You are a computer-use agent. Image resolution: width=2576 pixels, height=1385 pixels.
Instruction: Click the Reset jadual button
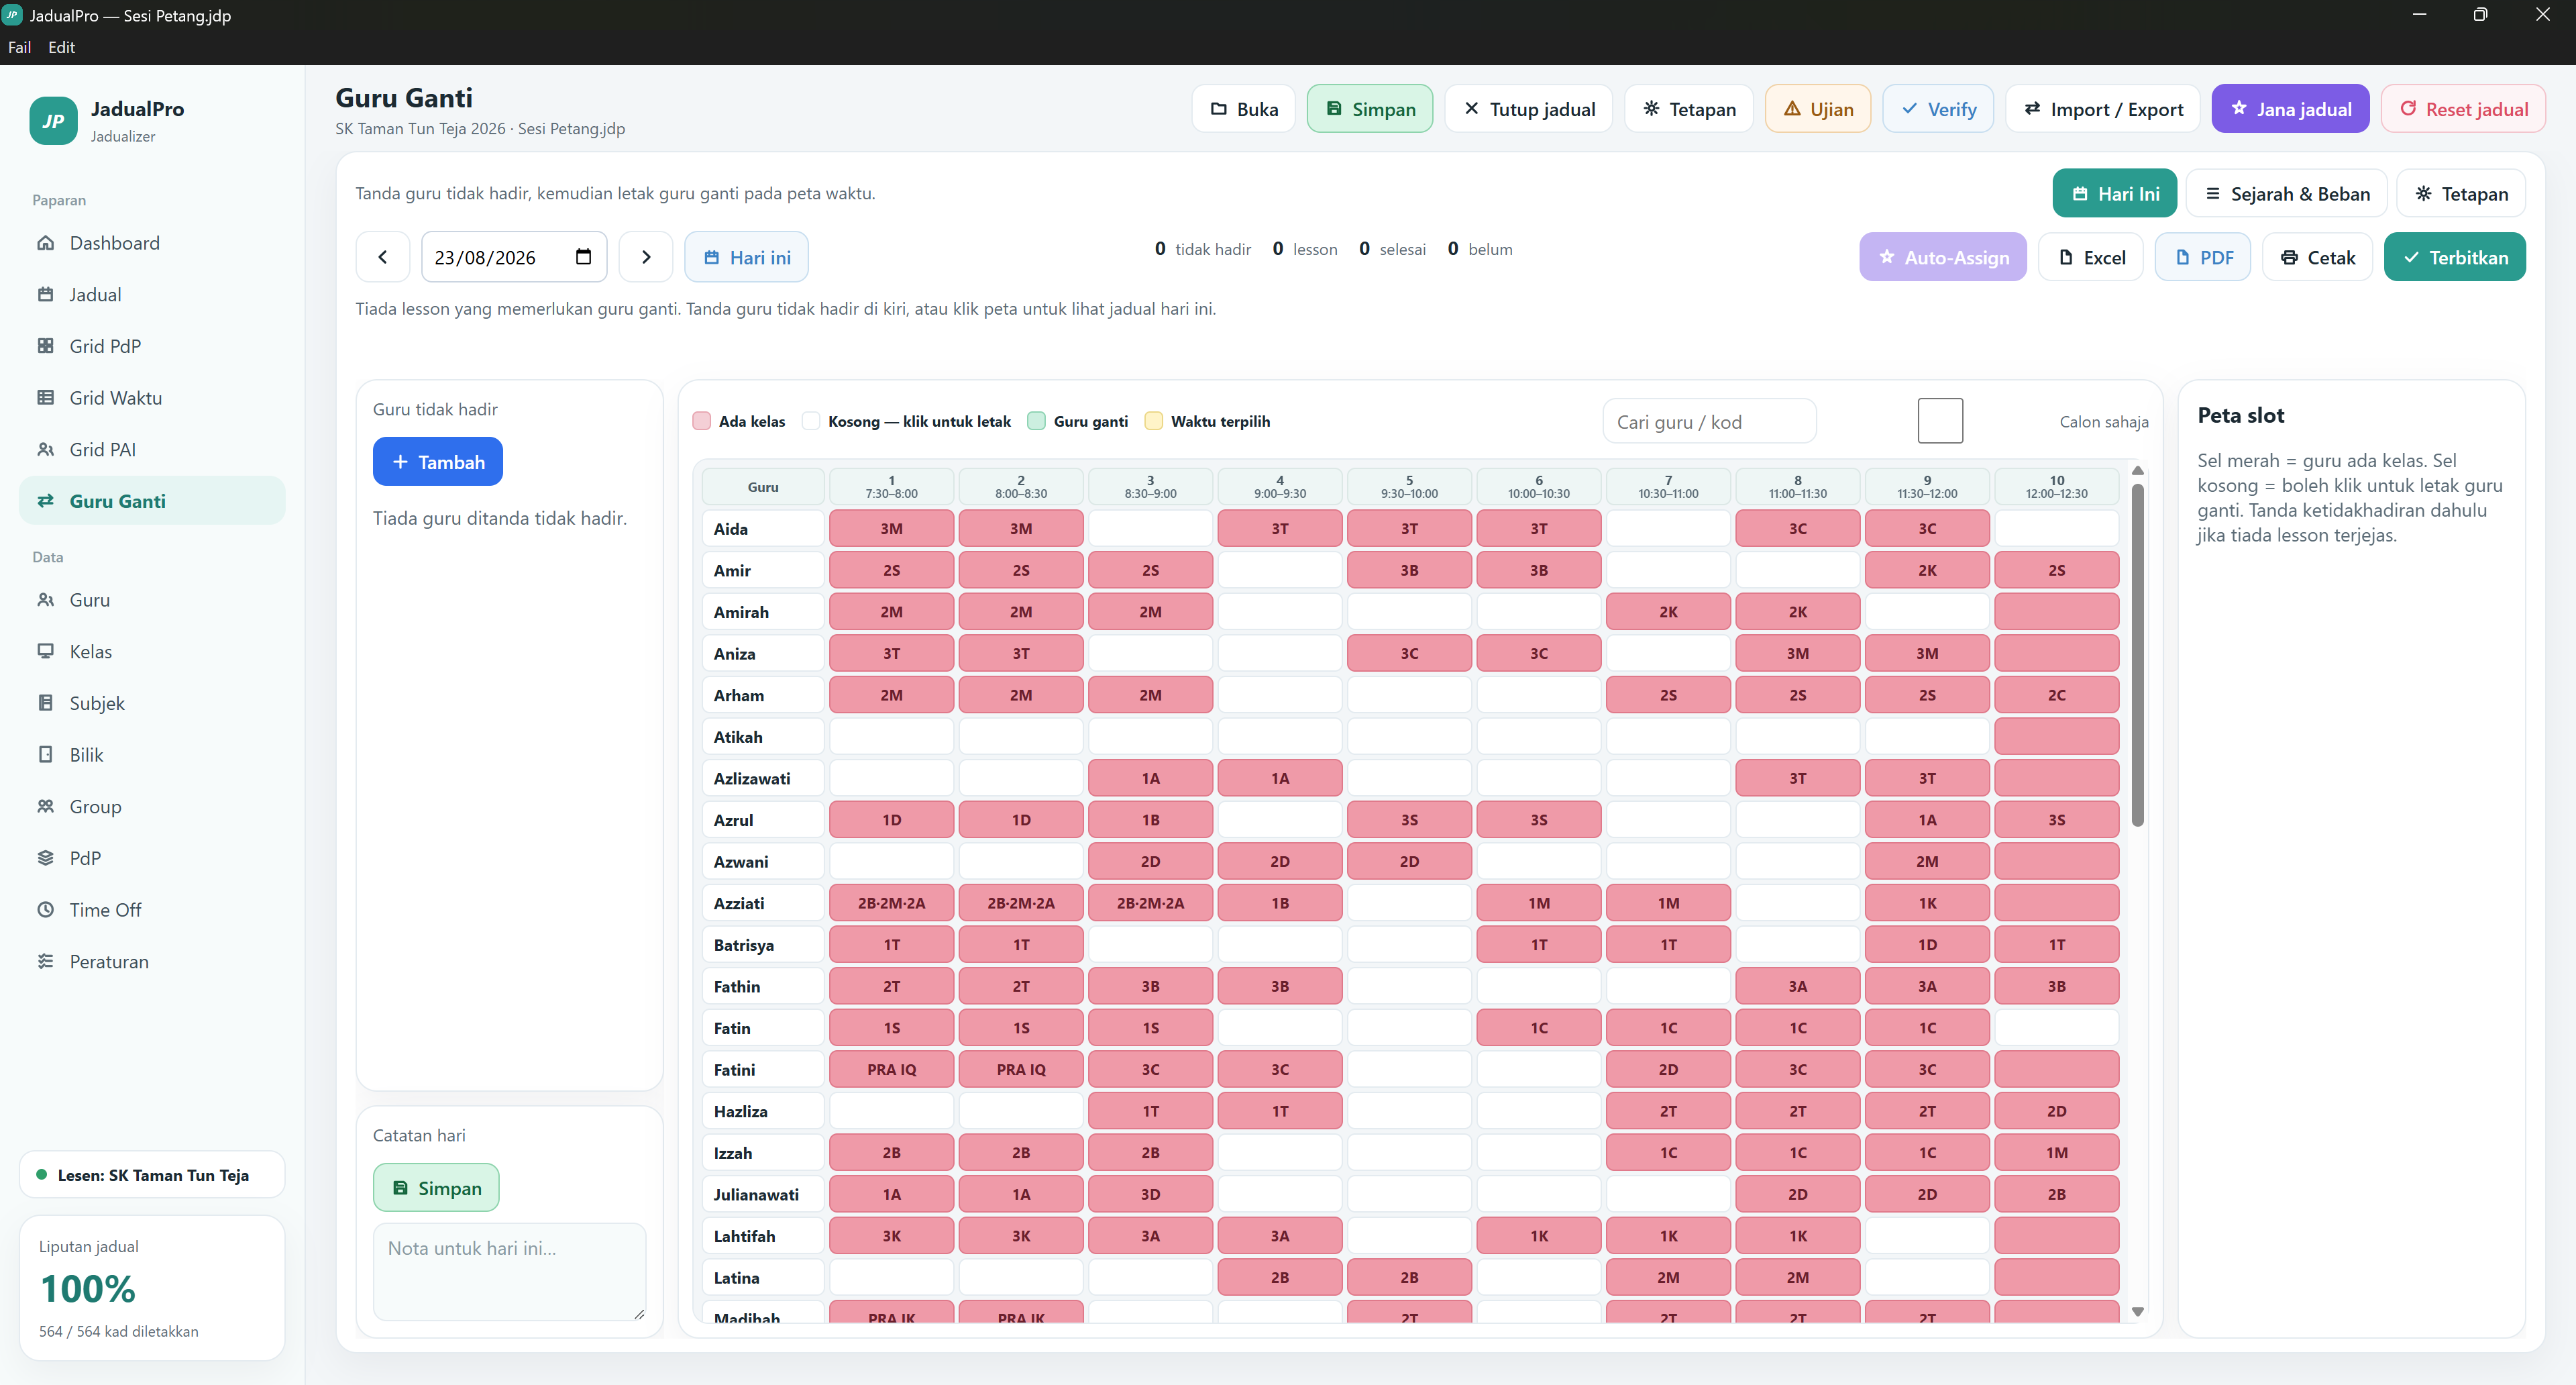click(2463, 109)
